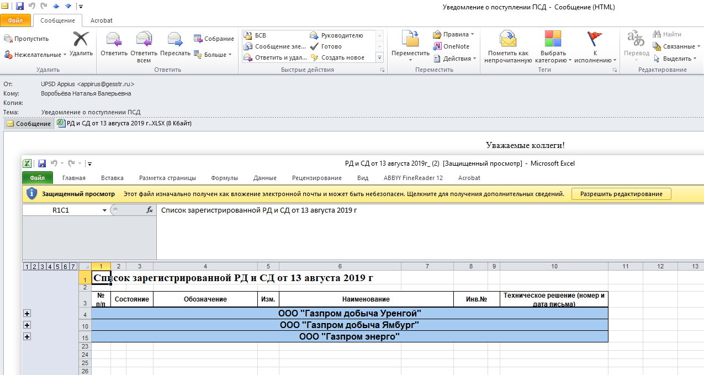Open the Действия dropdown
This screenshot has height=375, width=704.
pyautogui.click(x=455, y=59)
